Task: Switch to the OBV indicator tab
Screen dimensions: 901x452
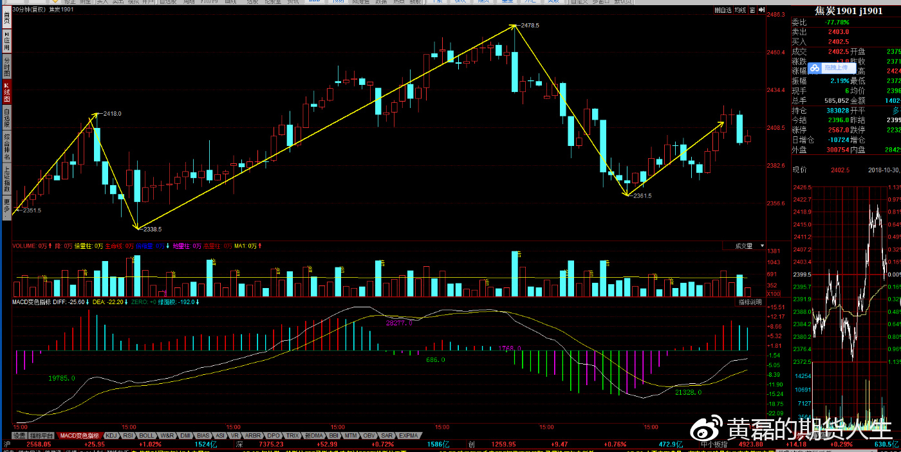Action: (369, 435)
